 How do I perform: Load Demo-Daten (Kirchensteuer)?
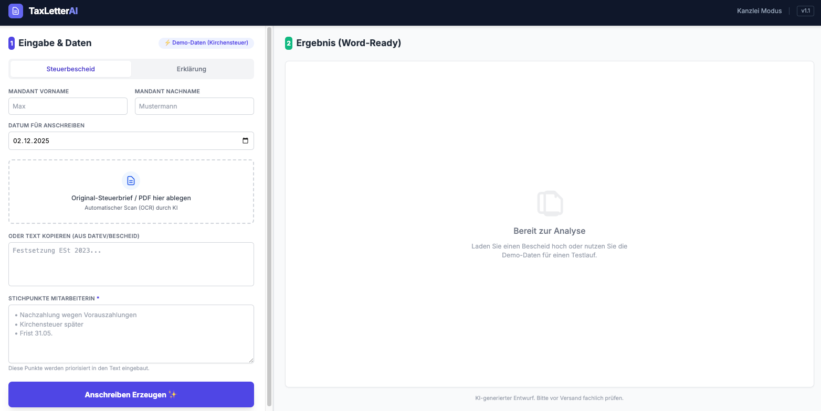206,43
